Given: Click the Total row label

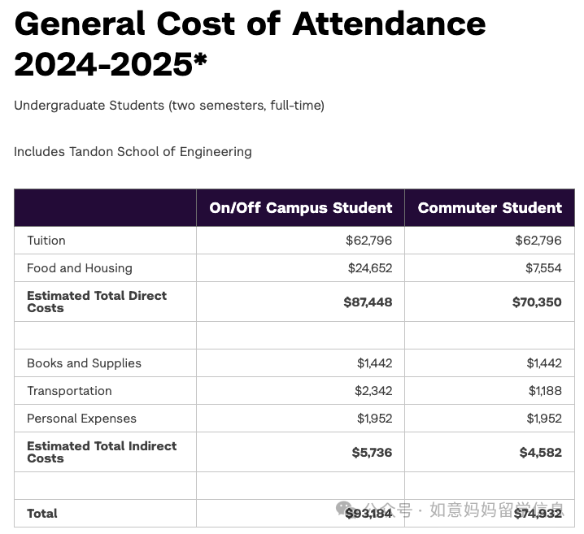Looking at the screenshot, I should pos(42,514).
